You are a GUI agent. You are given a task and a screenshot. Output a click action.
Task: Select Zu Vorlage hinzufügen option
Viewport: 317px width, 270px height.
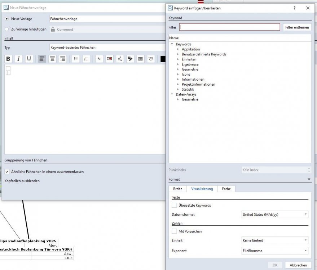point(7,29)
